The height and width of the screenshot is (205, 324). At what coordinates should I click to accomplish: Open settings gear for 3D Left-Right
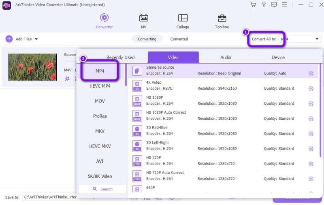pos(311,149)
